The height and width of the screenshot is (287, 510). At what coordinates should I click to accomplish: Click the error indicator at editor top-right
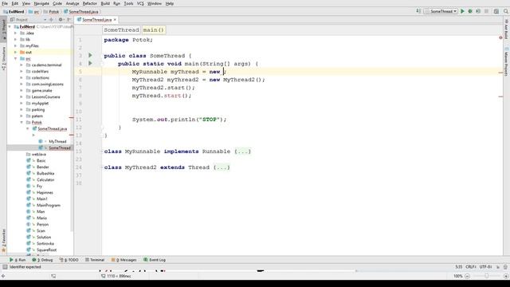pyautogui.click(x=500, y=37)
